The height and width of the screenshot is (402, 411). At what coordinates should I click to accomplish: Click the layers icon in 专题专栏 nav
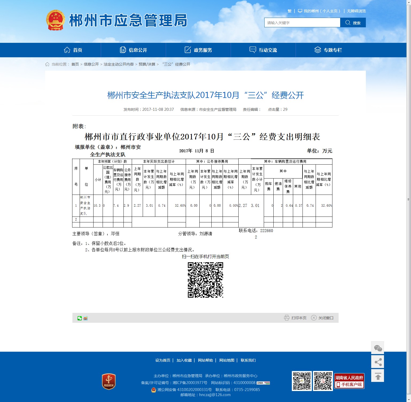318,50
